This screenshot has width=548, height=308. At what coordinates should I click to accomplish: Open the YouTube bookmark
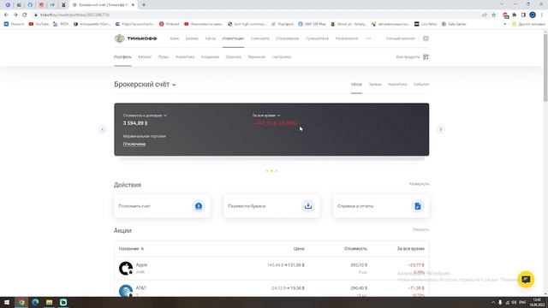coord(39,24)
